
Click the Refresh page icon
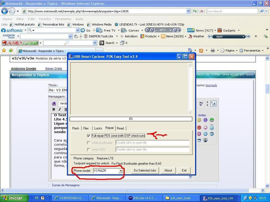(195, 11)
